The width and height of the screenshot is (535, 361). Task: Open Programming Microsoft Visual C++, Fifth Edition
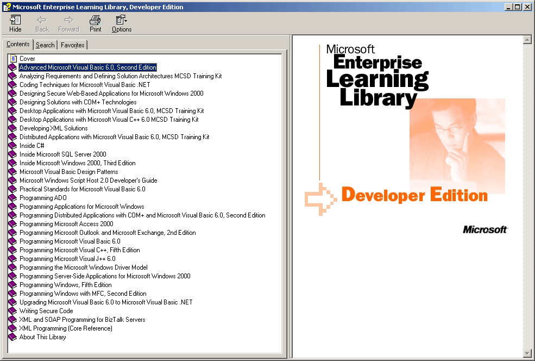[x=79, y=250]
